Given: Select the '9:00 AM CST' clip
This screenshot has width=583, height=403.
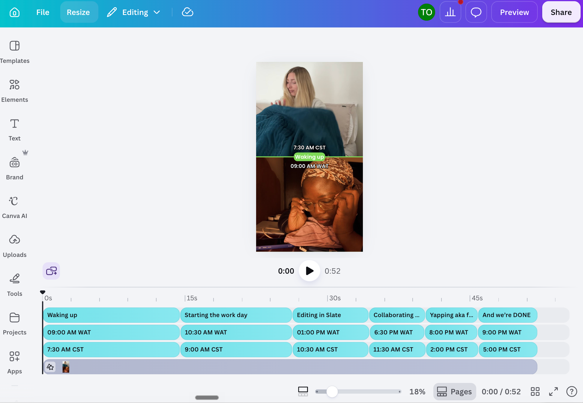Looking at the screenshot, I should pos(236,349).
